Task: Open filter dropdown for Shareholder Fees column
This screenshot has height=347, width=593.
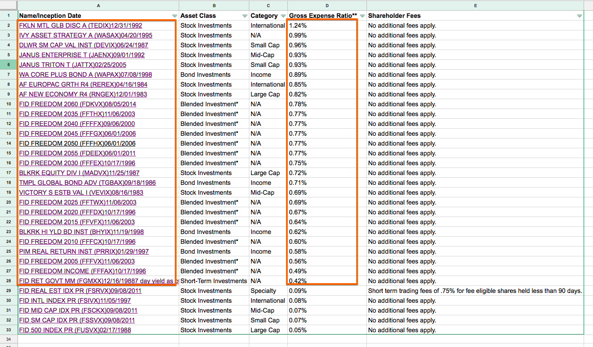Action: pos(580,16)
